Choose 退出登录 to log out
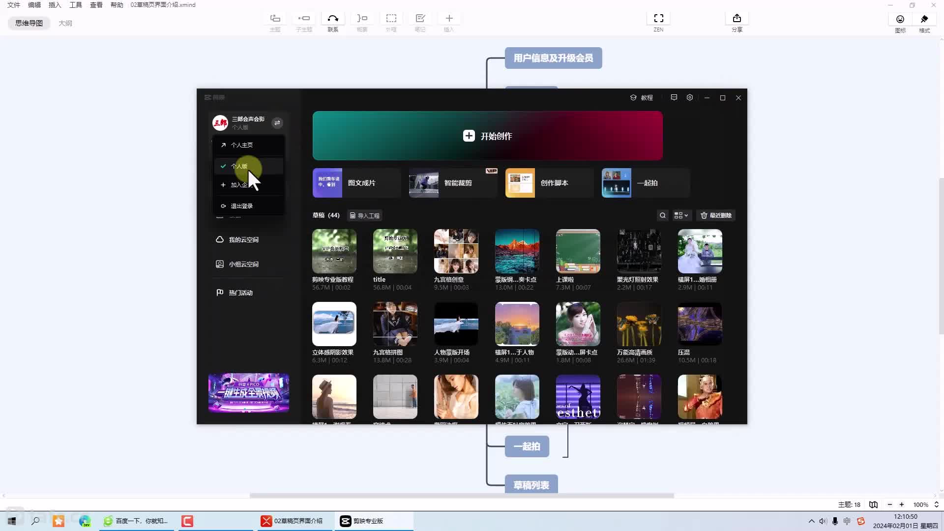The height and width of the screenshot is (531, 944). (249, 206)
